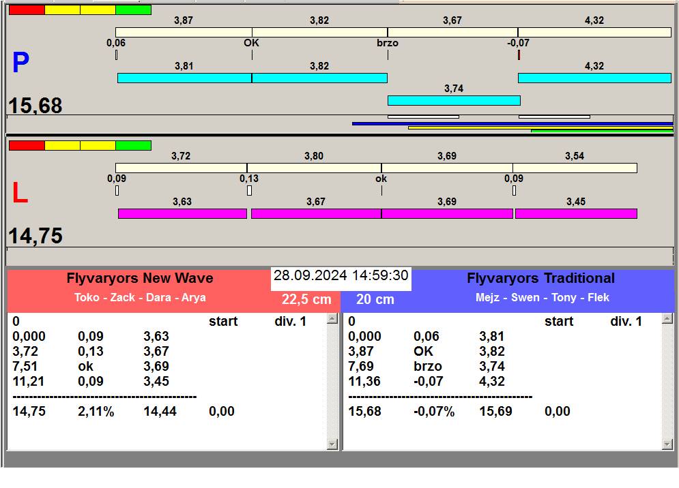
Task: Click the 15,68 total time in lane P
Action: click(35, 106)
